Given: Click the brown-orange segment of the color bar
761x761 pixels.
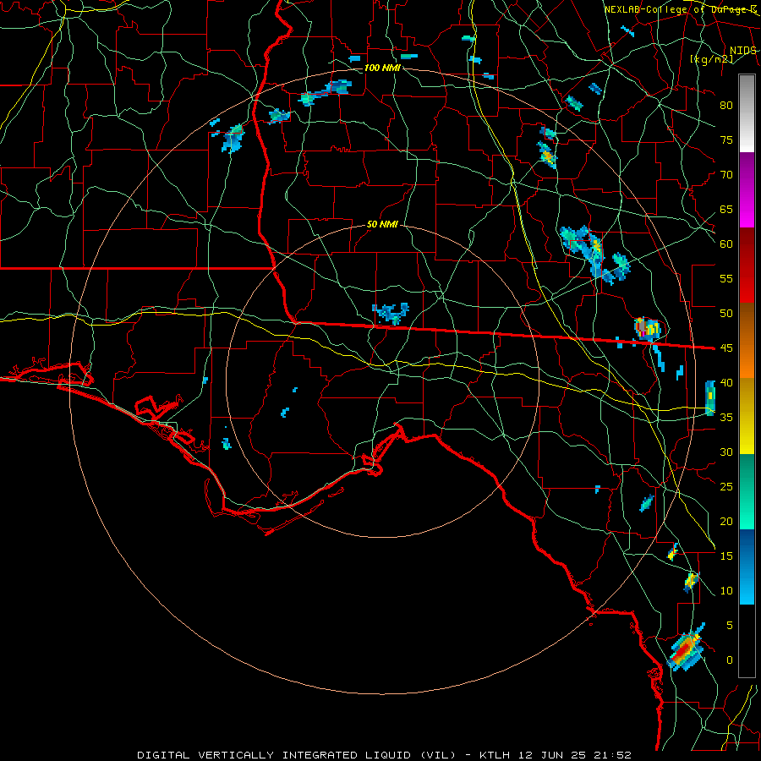Looking at the screenshot, I should click(x=747, y=341).
